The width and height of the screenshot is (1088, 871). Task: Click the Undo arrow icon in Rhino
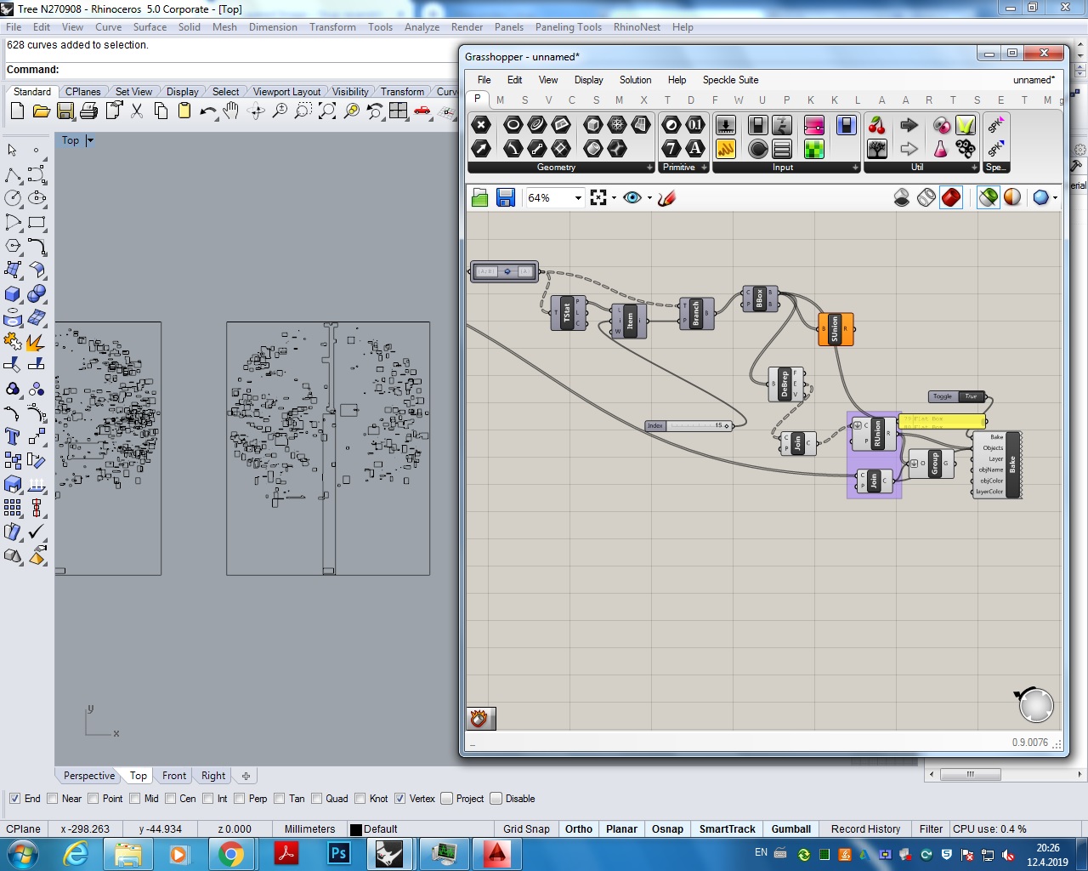pyautogui.click(x=207, y=111)
